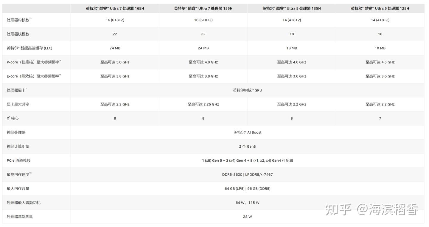Click the Ultra 7 处理器 155H column header
The image size is (429, 227).
tap(203, 8)
